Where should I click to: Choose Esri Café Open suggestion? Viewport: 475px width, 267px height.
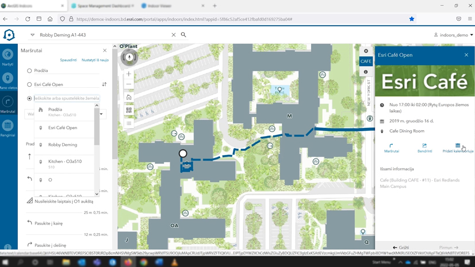pyautogui.click(x=64, y=128)
